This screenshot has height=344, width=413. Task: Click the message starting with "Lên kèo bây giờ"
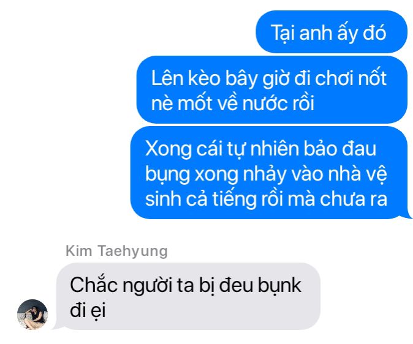coord(272,89)
